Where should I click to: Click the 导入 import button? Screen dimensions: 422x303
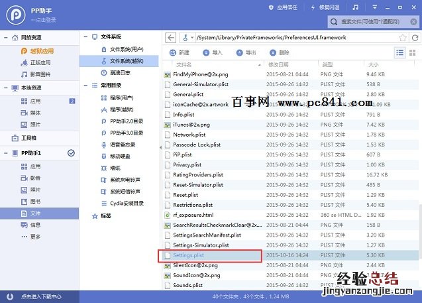[x=213, y=52]
